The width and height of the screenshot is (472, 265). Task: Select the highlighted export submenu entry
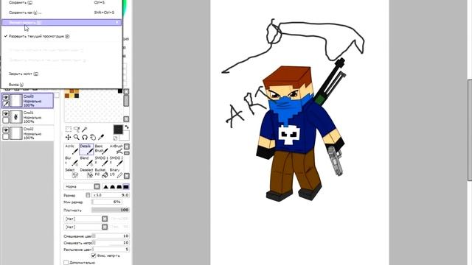click(62, 23)
